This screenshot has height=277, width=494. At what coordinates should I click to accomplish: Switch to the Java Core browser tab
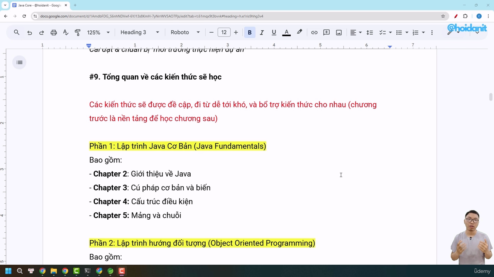coord(40,5)
